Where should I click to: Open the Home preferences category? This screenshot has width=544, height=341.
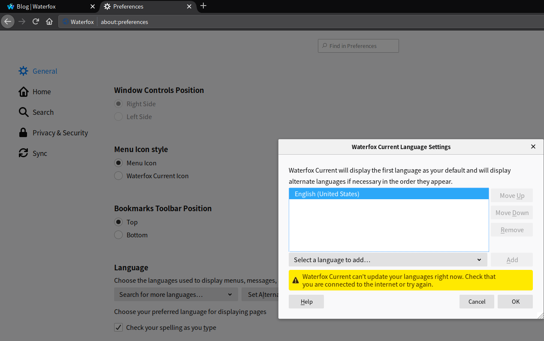click(35, 92)
